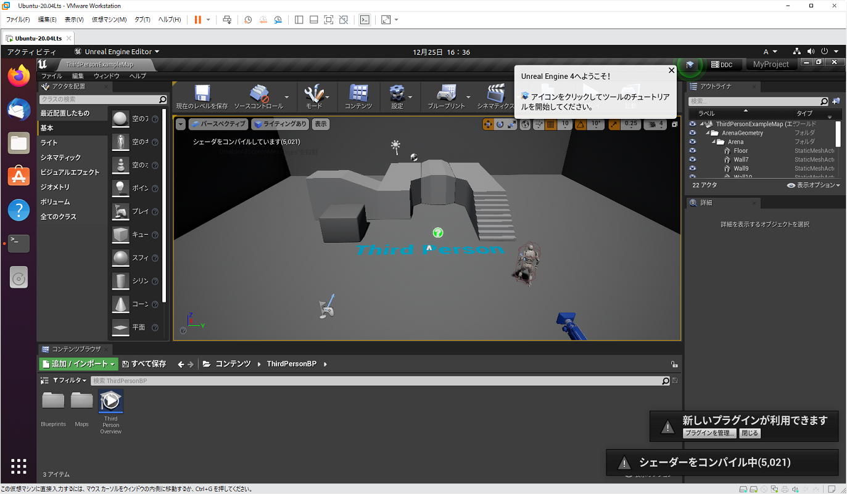The height and width of the screenshot is (494, 847).
Task: Open the Settings (設定) gear button
Action: click(397, 97)
